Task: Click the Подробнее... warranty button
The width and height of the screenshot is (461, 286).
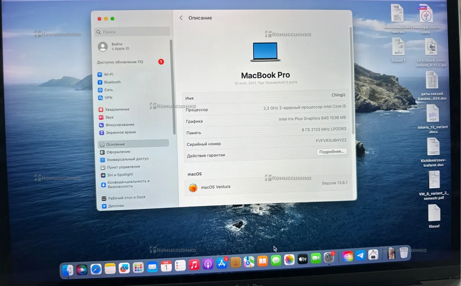Action: pyautogui.click(x=332, y=152)
